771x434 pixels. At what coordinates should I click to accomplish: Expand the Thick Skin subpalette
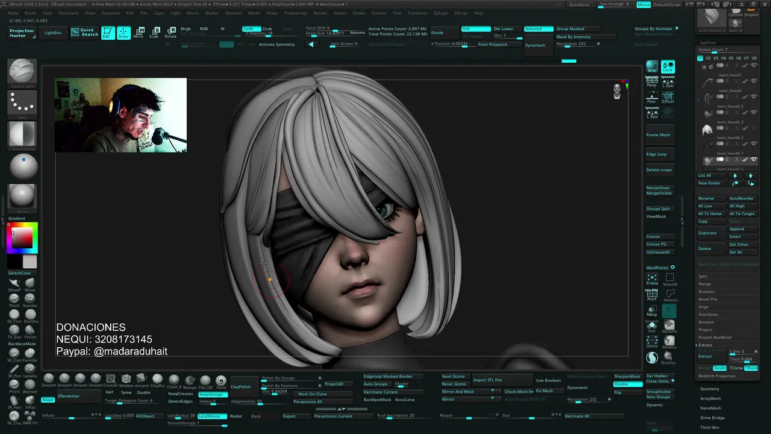[x=710, y=427]
